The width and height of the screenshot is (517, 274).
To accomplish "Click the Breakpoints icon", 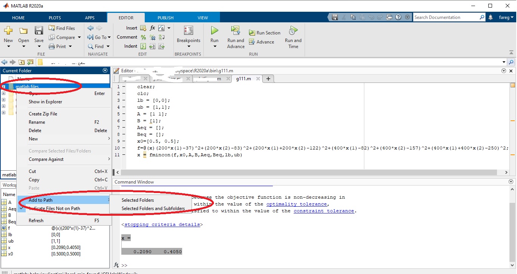I will pyautogui.click(x=188, y=31).
